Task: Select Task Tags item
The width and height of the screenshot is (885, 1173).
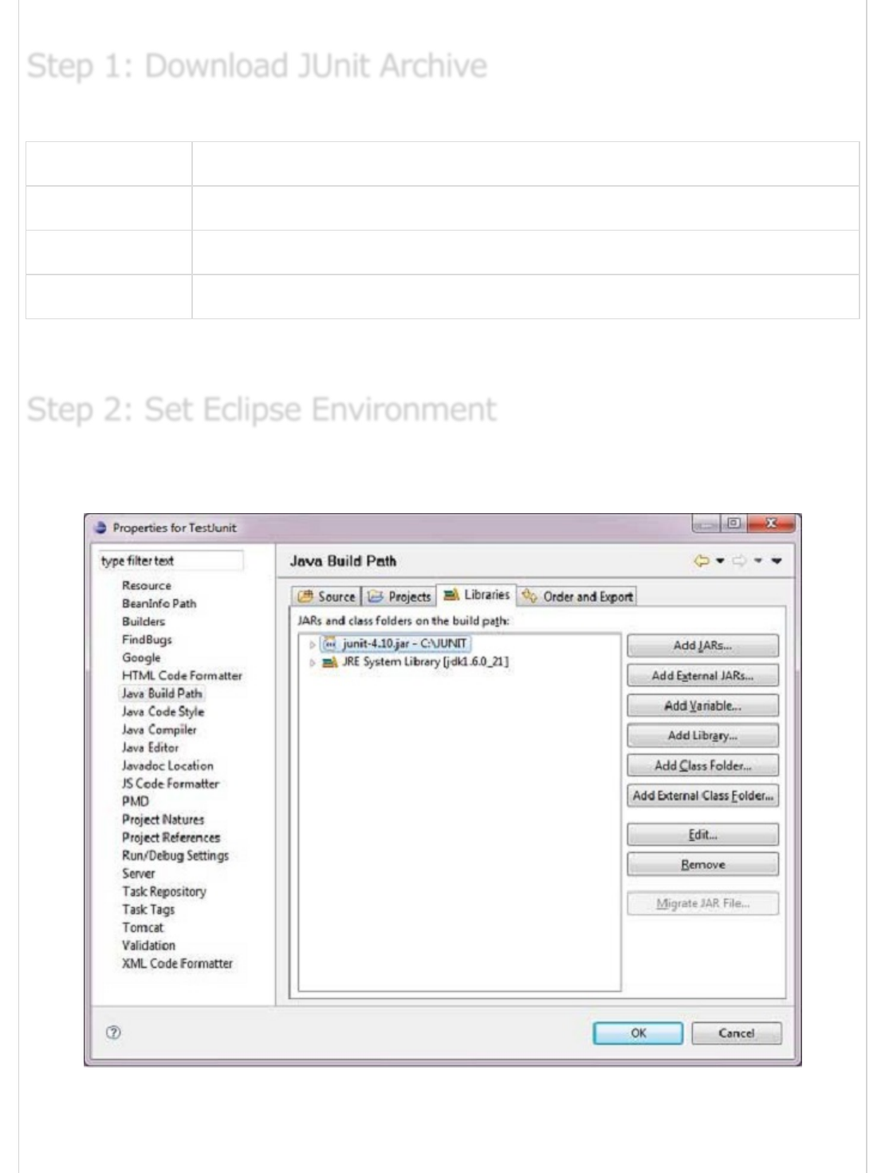Action: coord(148,909)
